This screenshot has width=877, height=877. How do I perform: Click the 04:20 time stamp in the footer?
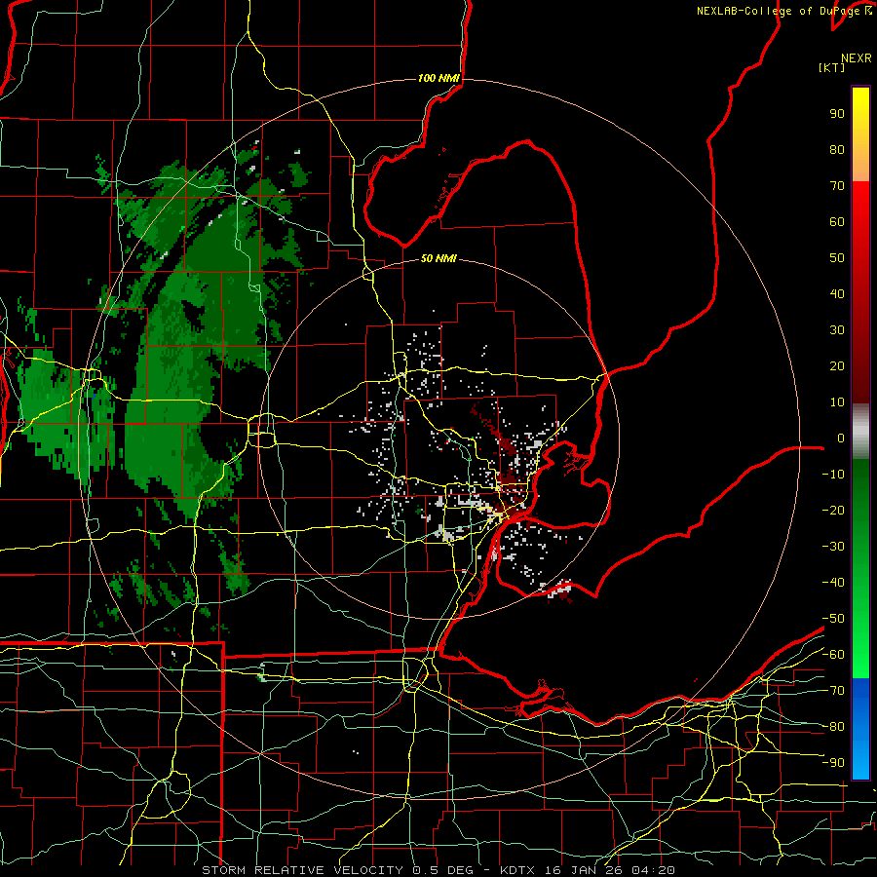coord(653,870)
